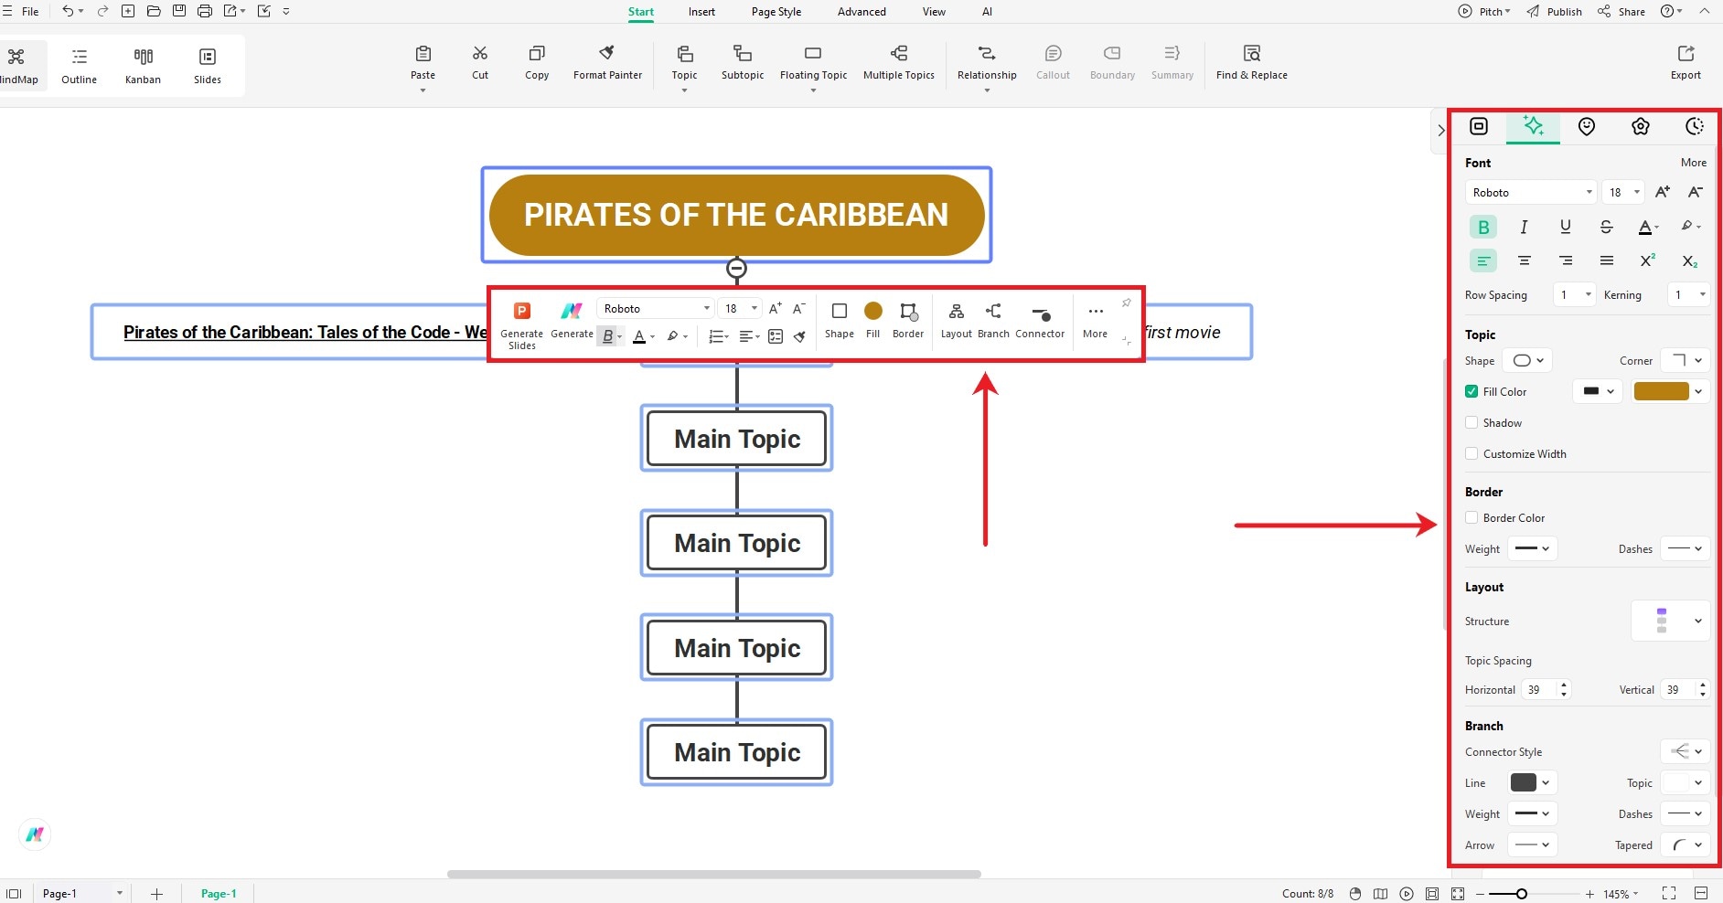
Task: Click the Cut scissors icon
Action: coord(480,53)
